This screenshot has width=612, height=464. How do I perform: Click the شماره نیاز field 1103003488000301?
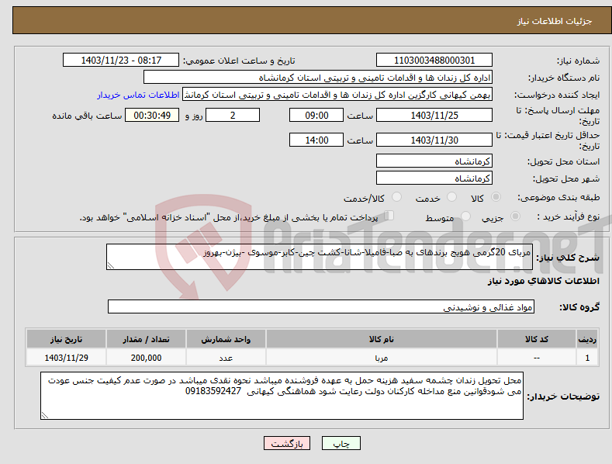[x=434, y=61]
